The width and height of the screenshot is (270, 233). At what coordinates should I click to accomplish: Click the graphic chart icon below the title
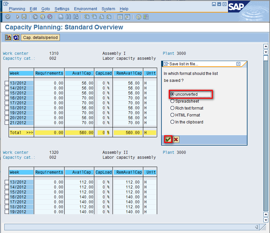point(9,38)
